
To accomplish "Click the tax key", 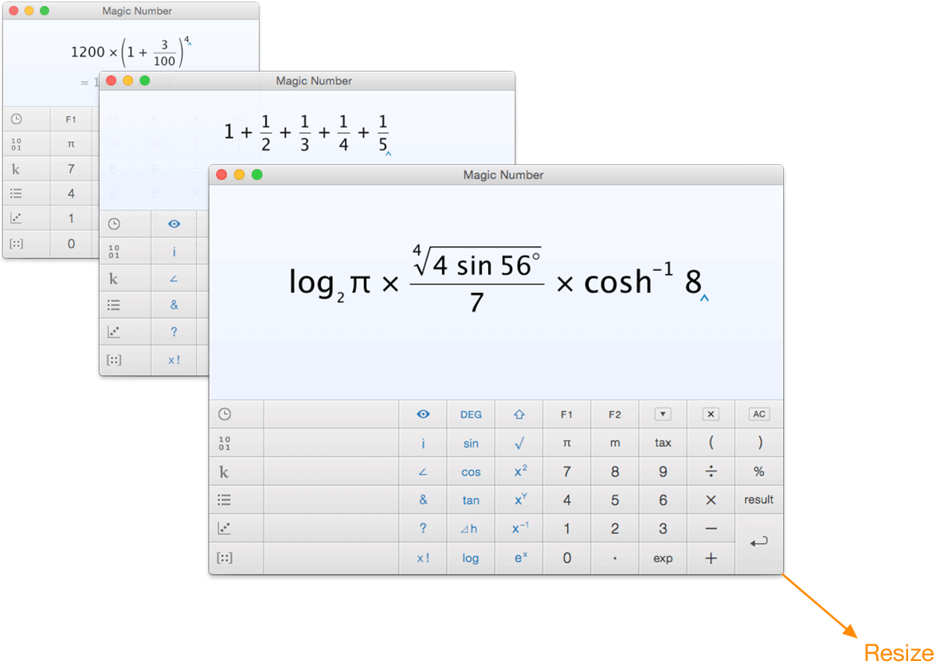I will click(x=663, y=443).
